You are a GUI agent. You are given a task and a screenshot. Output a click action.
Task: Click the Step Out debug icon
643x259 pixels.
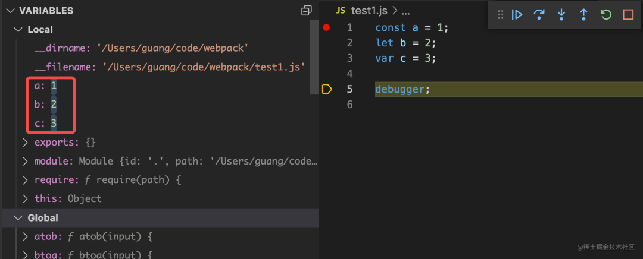583,15
